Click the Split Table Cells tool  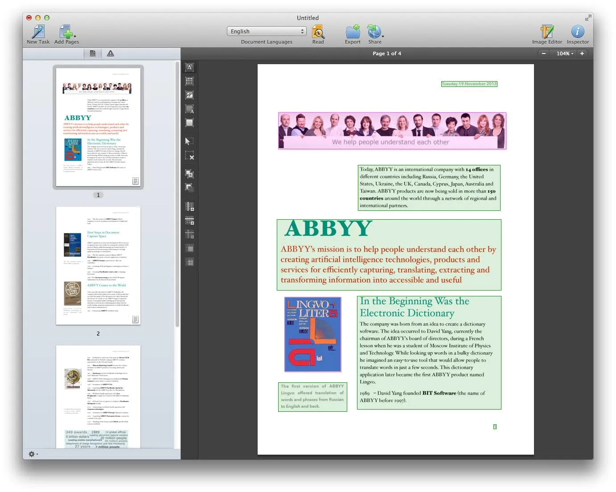(189, 262)
